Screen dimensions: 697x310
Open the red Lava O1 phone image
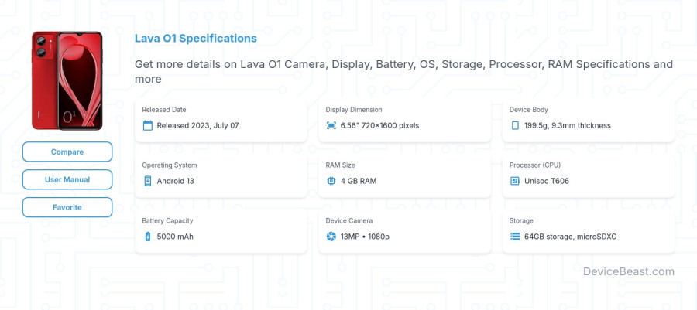click(67, 80)
